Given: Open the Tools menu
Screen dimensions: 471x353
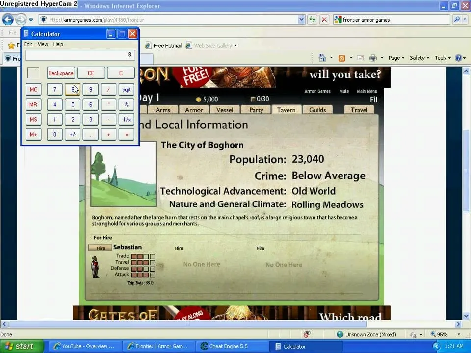Looking at the screenshot, I should click(443, 58).
